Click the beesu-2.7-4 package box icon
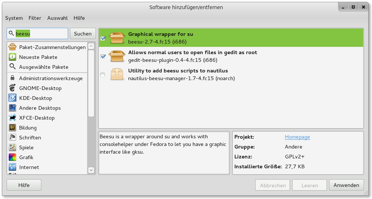This screenshot has height=199, width=372. pyautogui.click(x=117, y=38)
